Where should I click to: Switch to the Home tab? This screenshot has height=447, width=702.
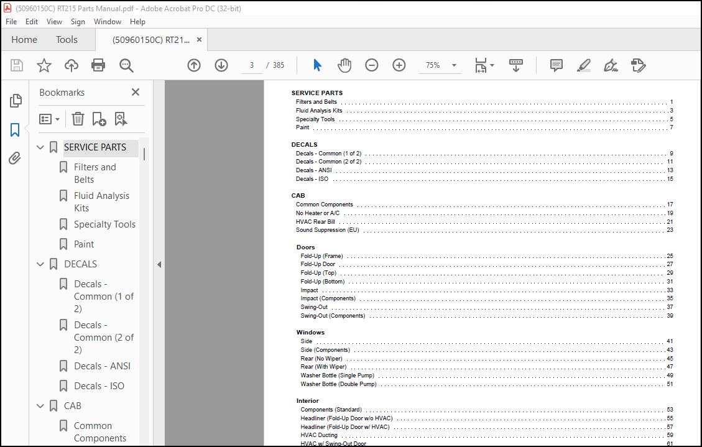point(24,40)
